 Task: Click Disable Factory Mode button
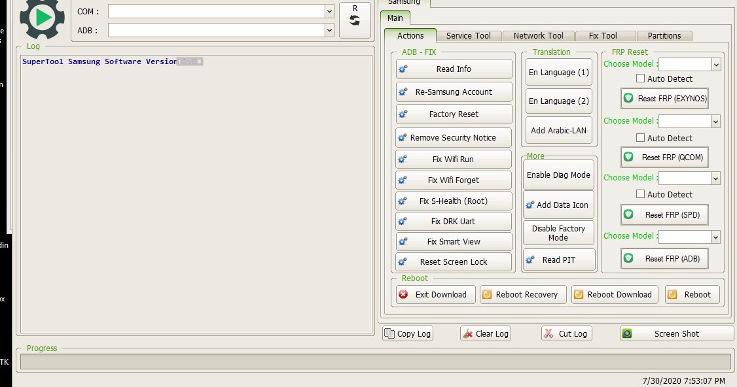point(558,233)
